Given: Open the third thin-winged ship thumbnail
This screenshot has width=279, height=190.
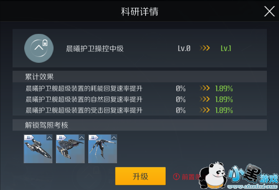Looking at the screenshot, I should pyautogui.click(x=102, y=149).
